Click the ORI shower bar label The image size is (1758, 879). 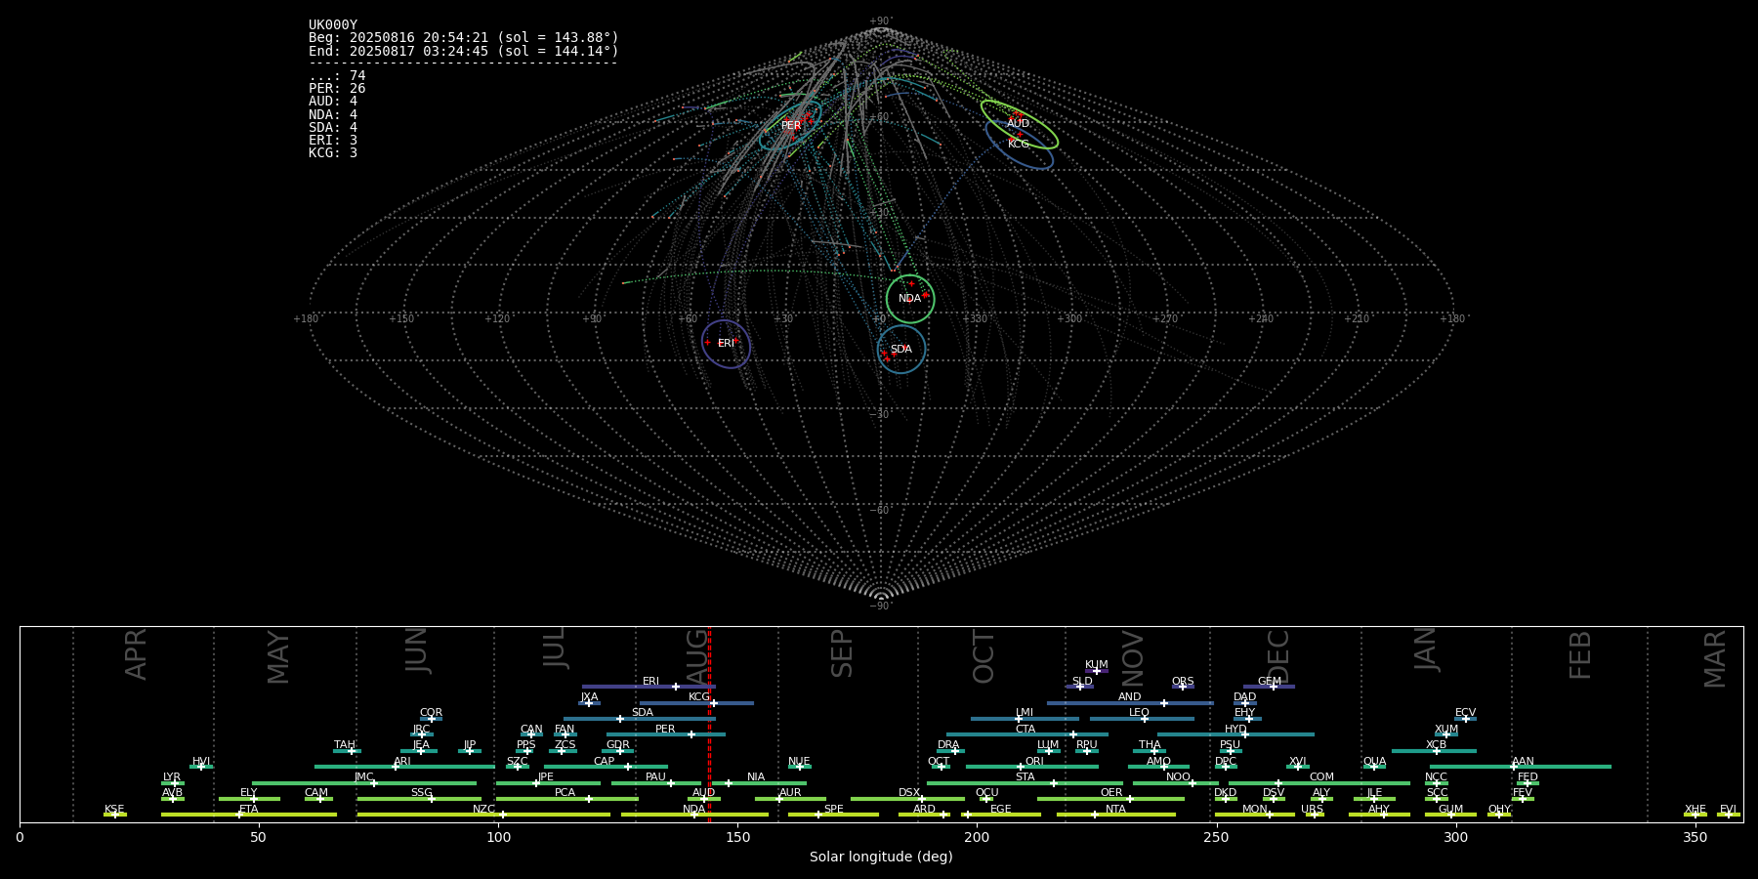1034,762
